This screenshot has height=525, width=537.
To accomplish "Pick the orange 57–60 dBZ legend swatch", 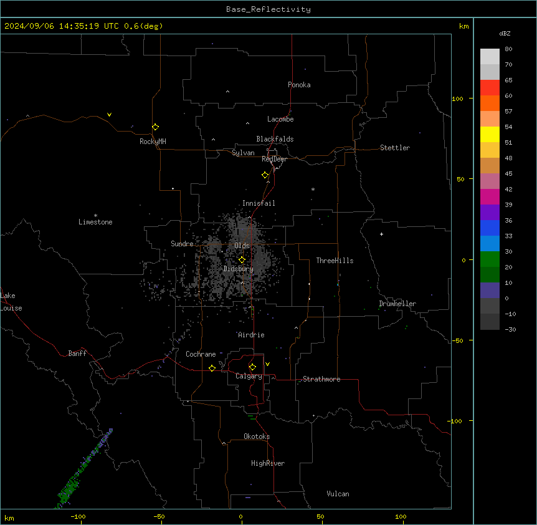I will coord(490,103).
